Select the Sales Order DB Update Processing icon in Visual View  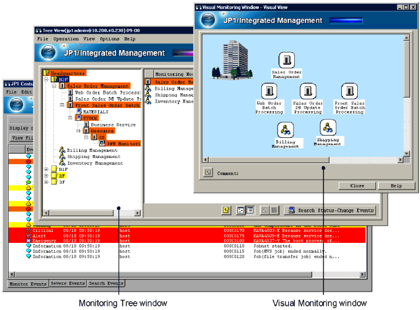[308, 91]
